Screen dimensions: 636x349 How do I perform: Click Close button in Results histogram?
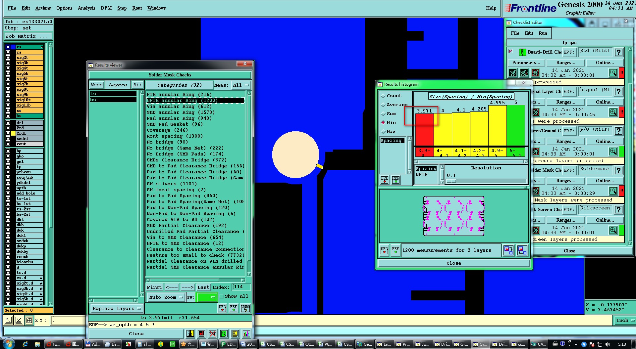click(x=453, y=263)
